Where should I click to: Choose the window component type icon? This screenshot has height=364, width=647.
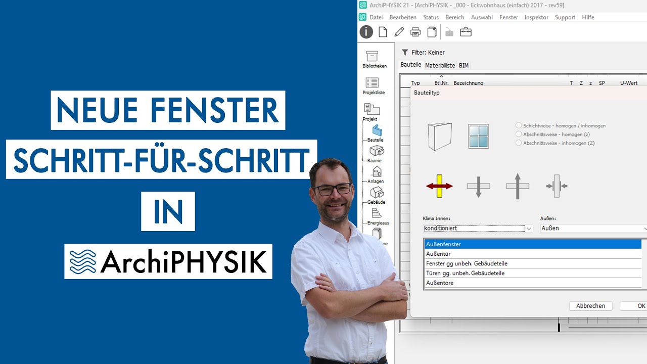click(x=478, y=136)
